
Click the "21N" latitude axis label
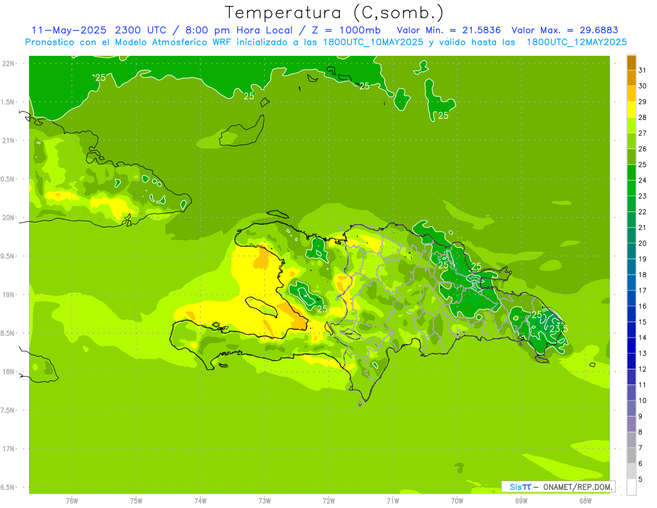pos(8,141)
